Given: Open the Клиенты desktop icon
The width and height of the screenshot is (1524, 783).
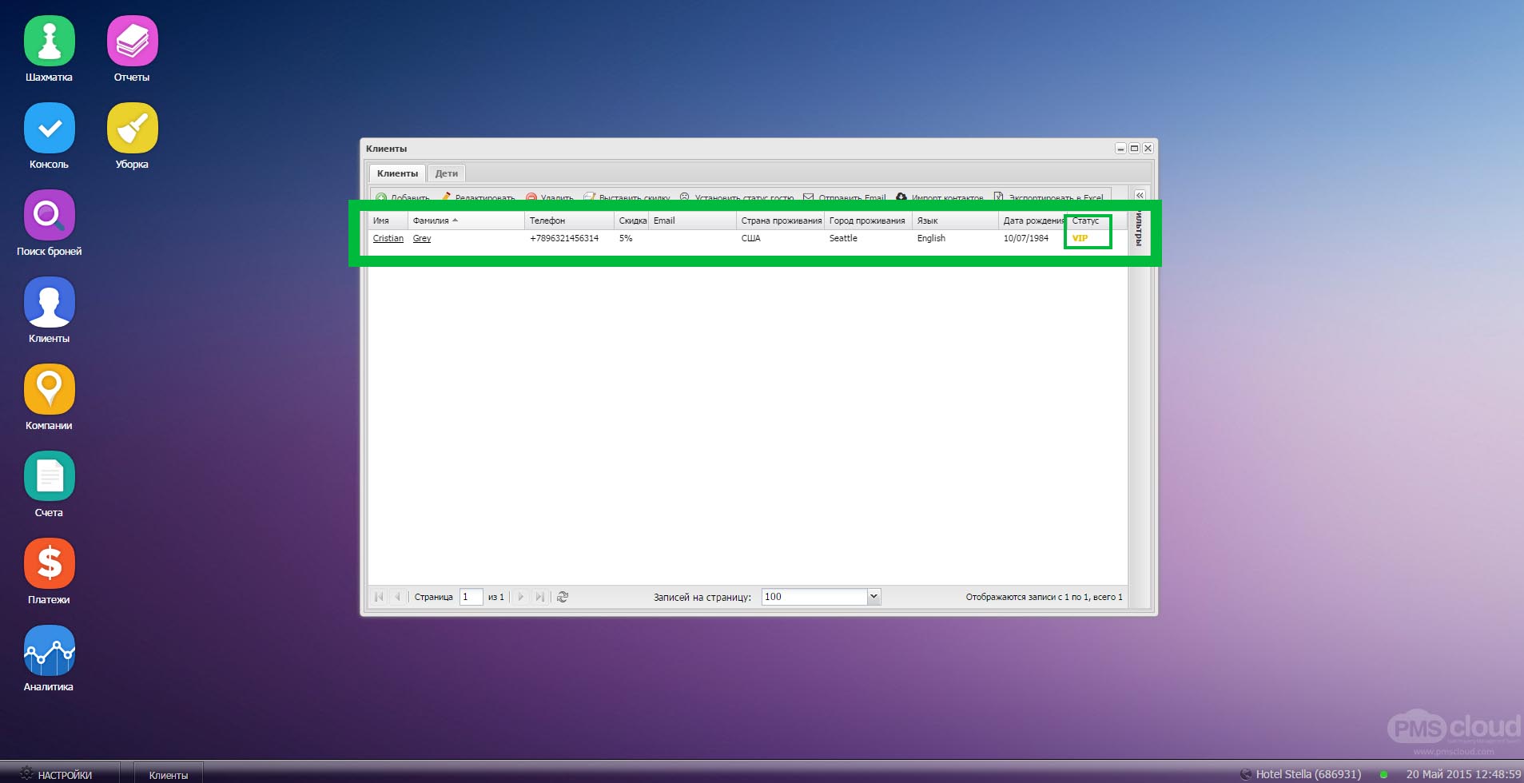Looking at the screenshot, I should coord(49,303).
